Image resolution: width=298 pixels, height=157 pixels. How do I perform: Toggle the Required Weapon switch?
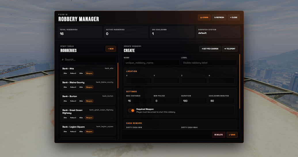tap(131, 111)
